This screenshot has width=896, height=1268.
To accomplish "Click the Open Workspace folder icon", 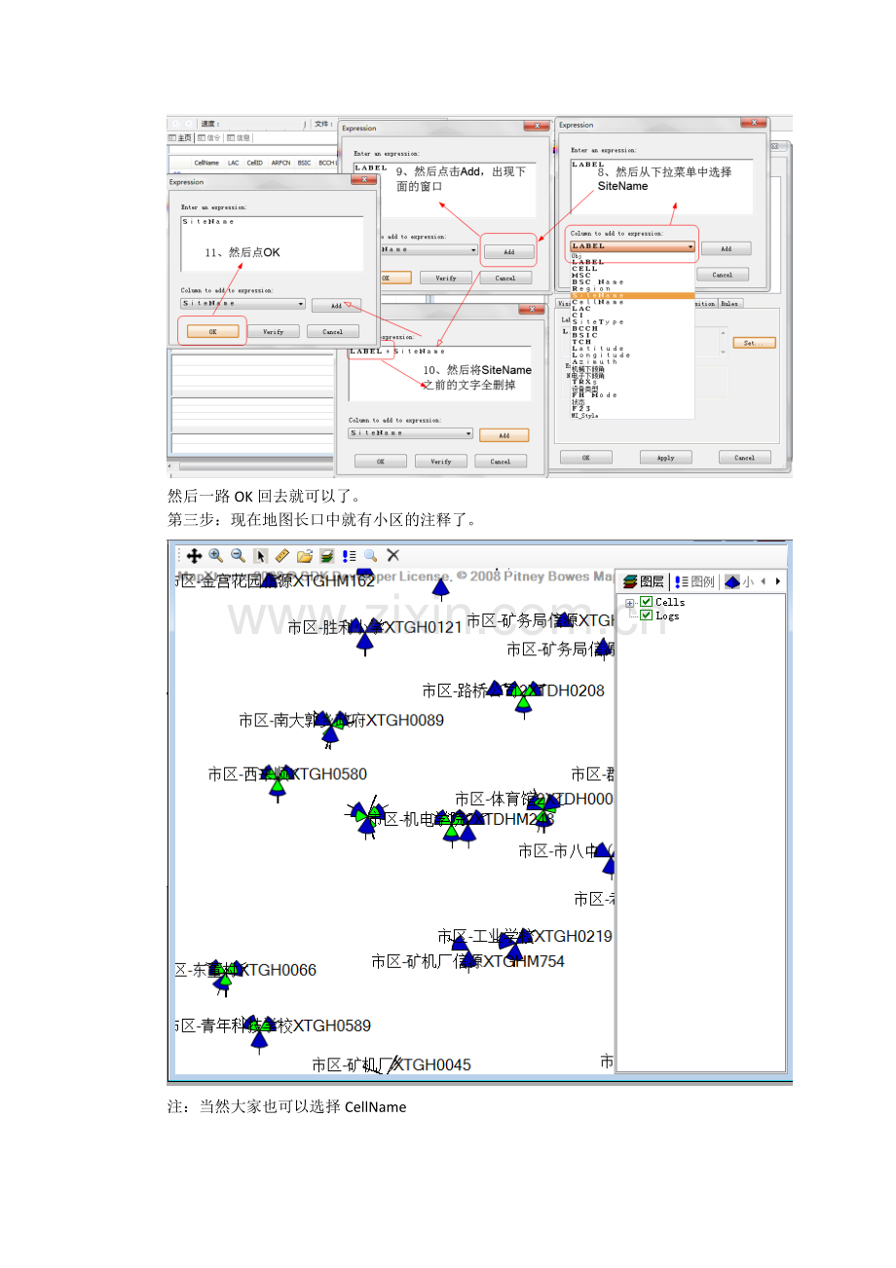I will (x=304, y=555).
